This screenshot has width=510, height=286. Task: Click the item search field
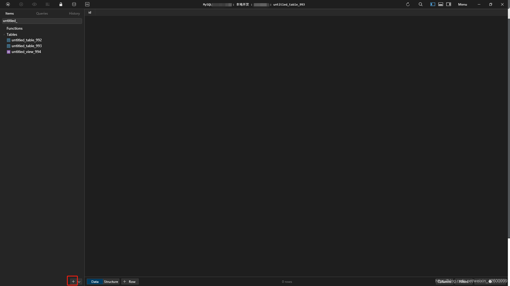(x=42, y=21)
